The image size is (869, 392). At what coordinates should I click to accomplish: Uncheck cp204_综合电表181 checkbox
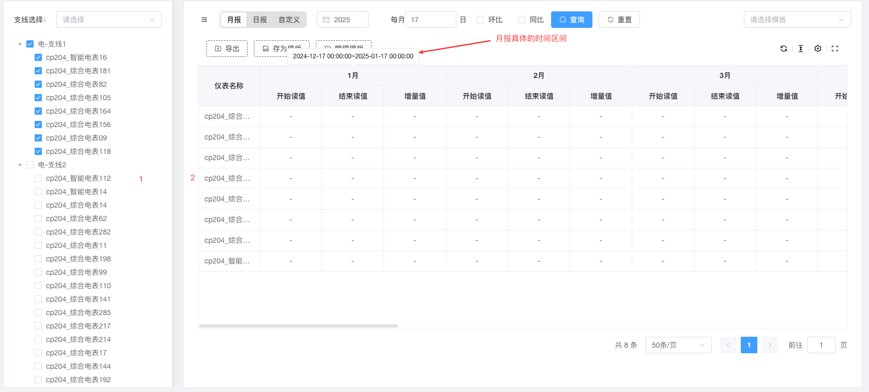click(x=38, y=71)
